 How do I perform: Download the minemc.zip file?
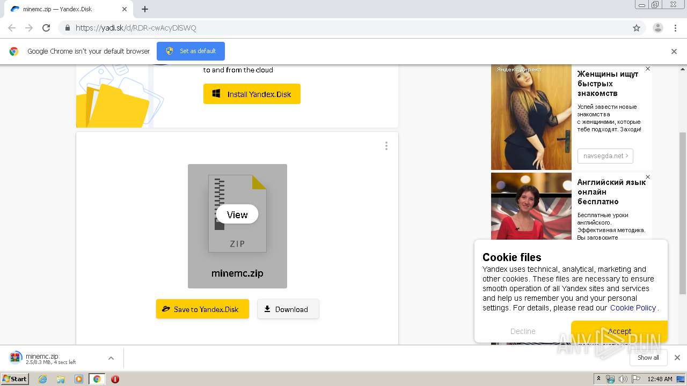(288, 309)
